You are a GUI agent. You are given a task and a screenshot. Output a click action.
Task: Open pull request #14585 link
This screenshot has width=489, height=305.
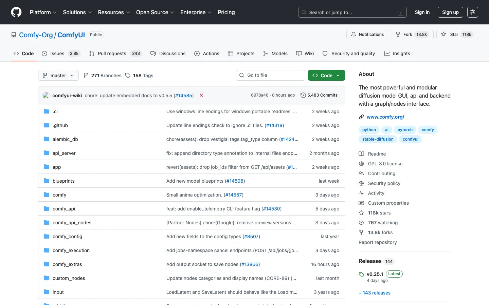pyautogui.click(x=184, y=96)
